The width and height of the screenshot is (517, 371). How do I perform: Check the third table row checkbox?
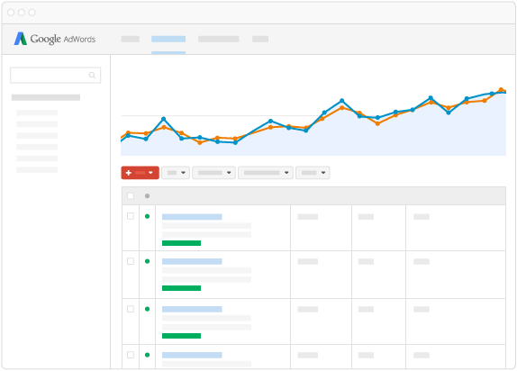(x=131, y=309)
